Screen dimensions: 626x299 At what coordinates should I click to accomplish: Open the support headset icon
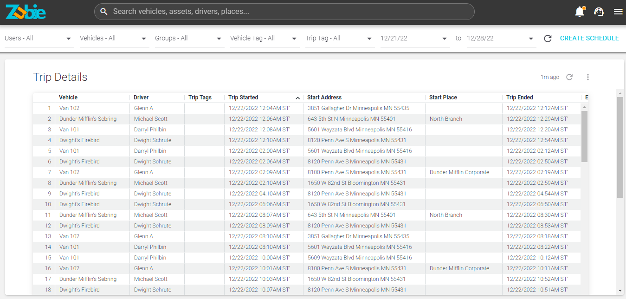click(599, 12)
